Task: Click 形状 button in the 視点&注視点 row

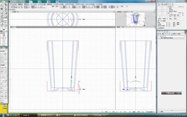Action: click(x=174, y=26)
